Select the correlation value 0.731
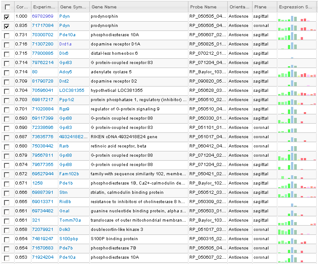The image size is (318, 264). [x=21, y=35]
